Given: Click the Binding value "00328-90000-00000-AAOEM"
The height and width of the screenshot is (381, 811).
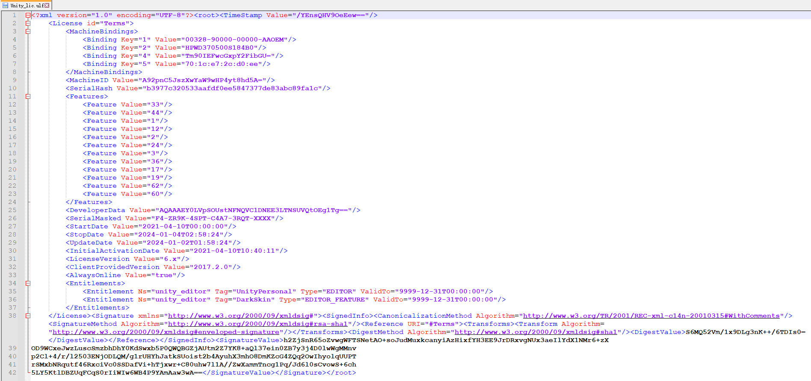Looking at the screenshot, I should pyautogui.click(x=234, y=39).
